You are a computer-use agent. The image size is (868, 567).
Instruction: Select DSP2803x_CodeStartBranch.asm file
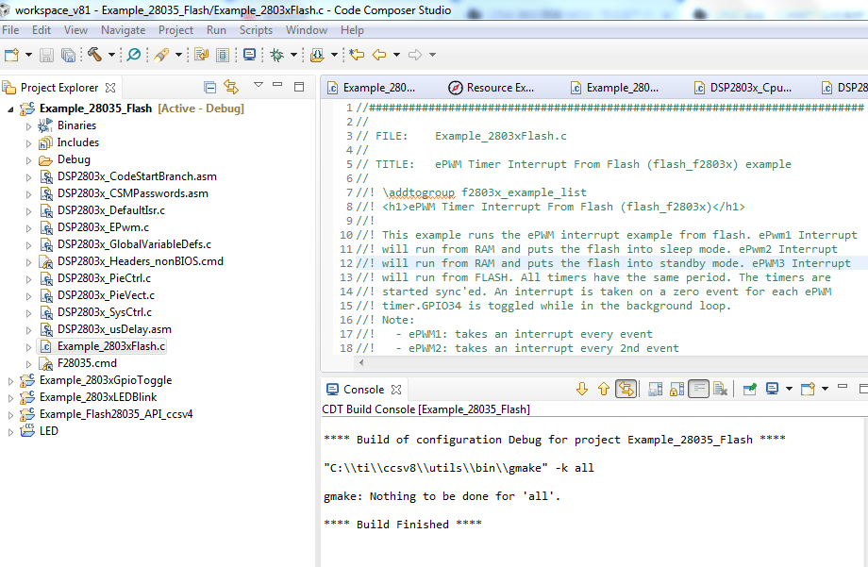tap(137, 176)
